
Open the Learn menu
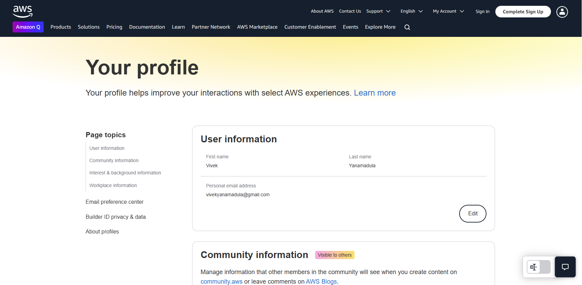pos(178,27)
